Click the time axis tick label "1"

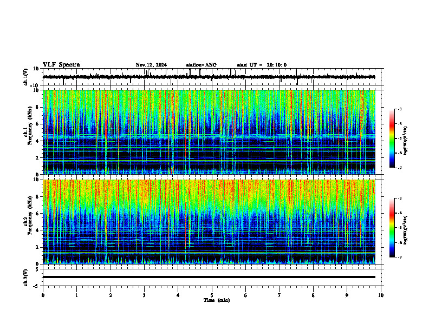76,295
